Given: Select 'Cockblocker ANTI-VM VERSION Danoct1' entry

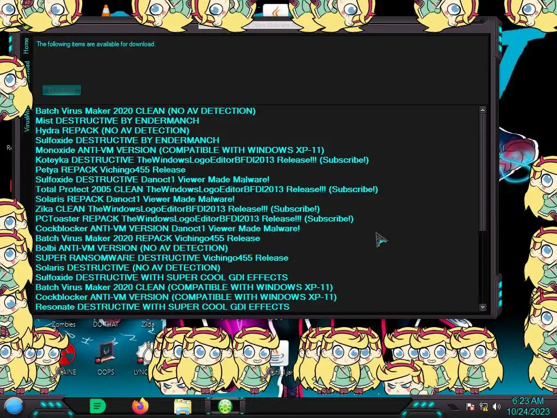Looking at the screenshot, I should coord(168,229).
